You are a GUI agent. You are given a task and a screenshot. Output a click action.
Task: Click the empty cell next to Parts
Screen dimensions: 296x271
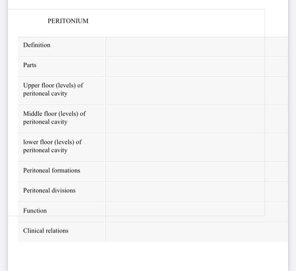[197, 66]
